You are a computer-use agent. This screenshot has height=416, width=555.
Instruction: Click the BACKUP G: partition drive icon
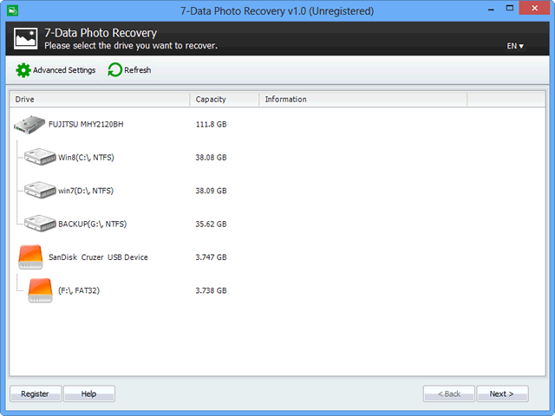click(40, 224)
